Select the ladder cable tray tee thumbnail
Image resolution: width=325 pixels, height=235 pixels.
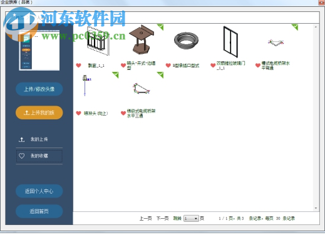point(142,89)
